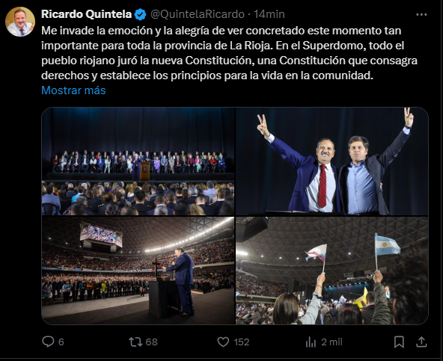Open the three-dot more options menu
The height and width of the screenshot is (361, 443).
point(421,15)
